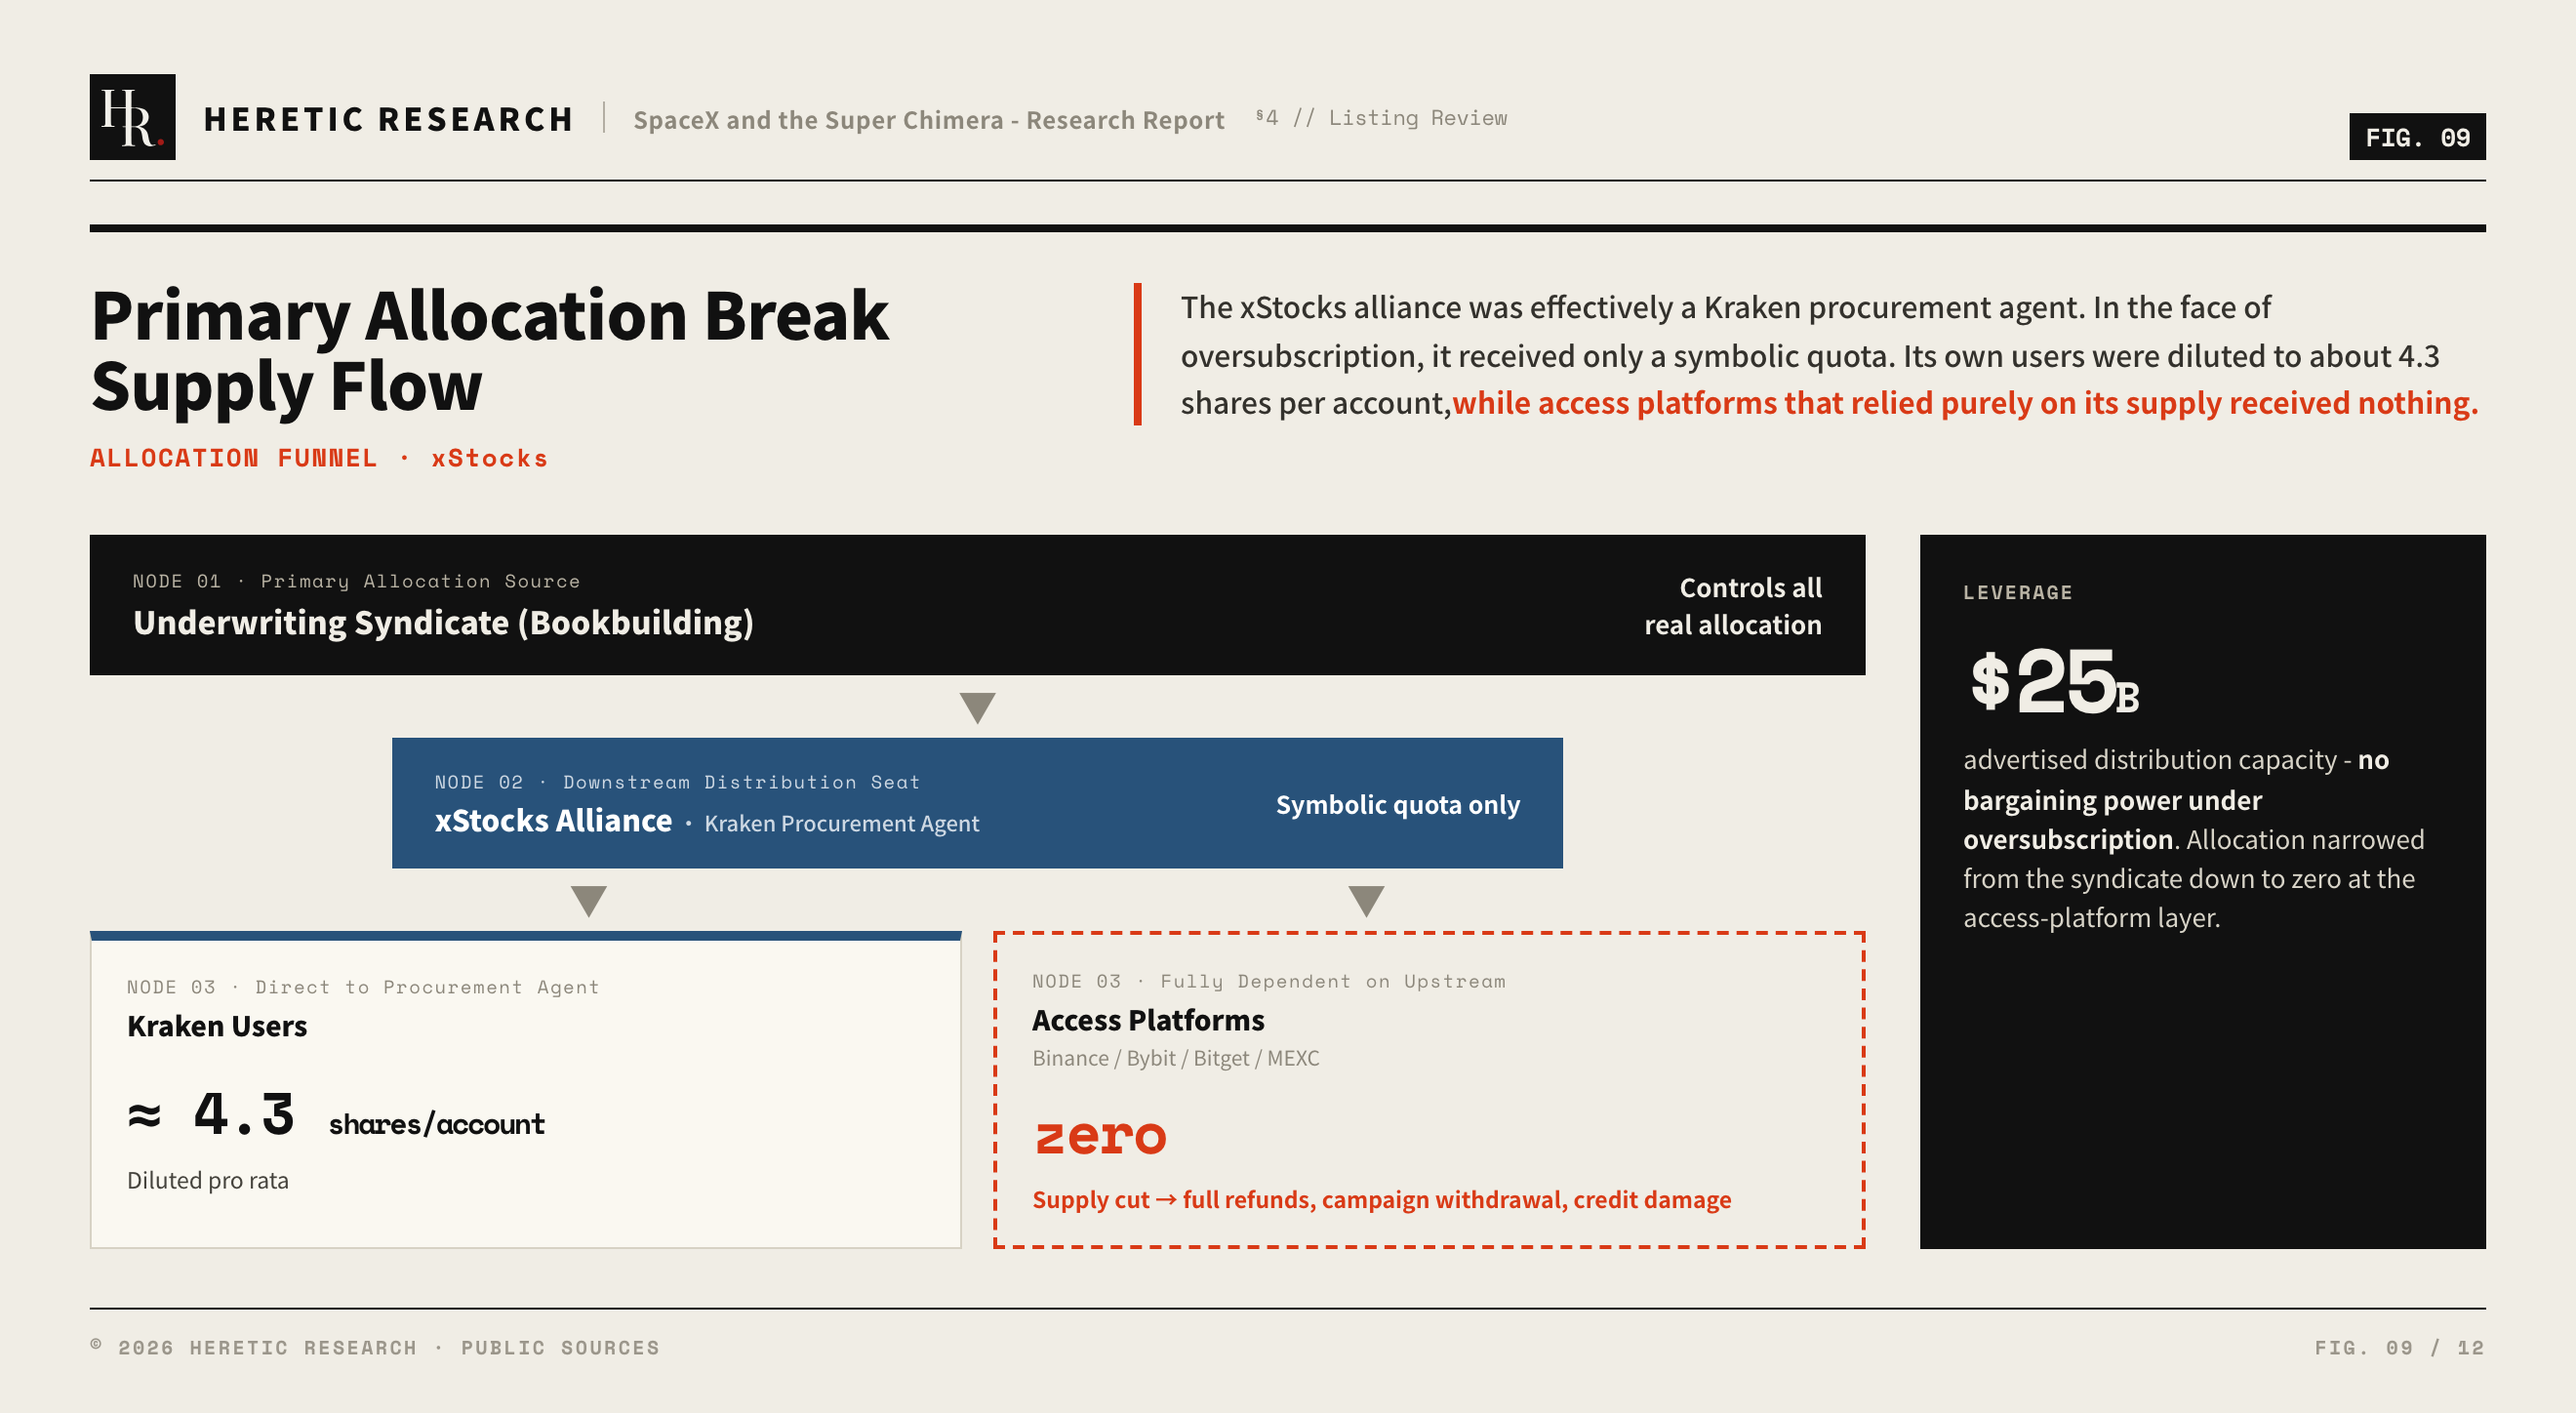This screenshot has width=2576, height=1413.
Task: Click the arrow pointing down to Kraken Users
Action: [589, 901]
